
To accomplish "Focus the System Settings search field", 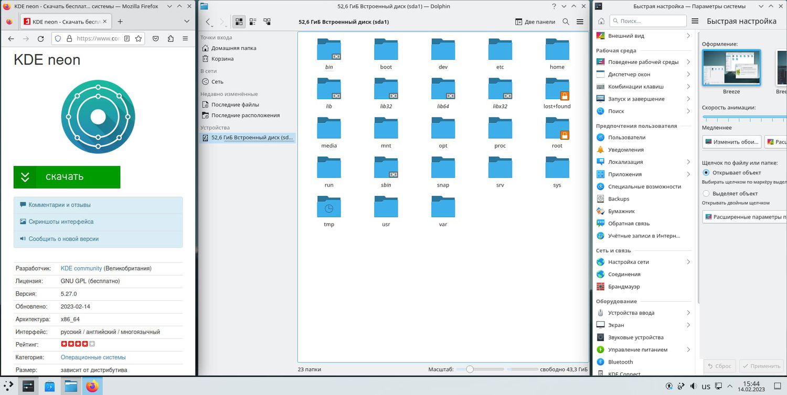I will [647, 21].
